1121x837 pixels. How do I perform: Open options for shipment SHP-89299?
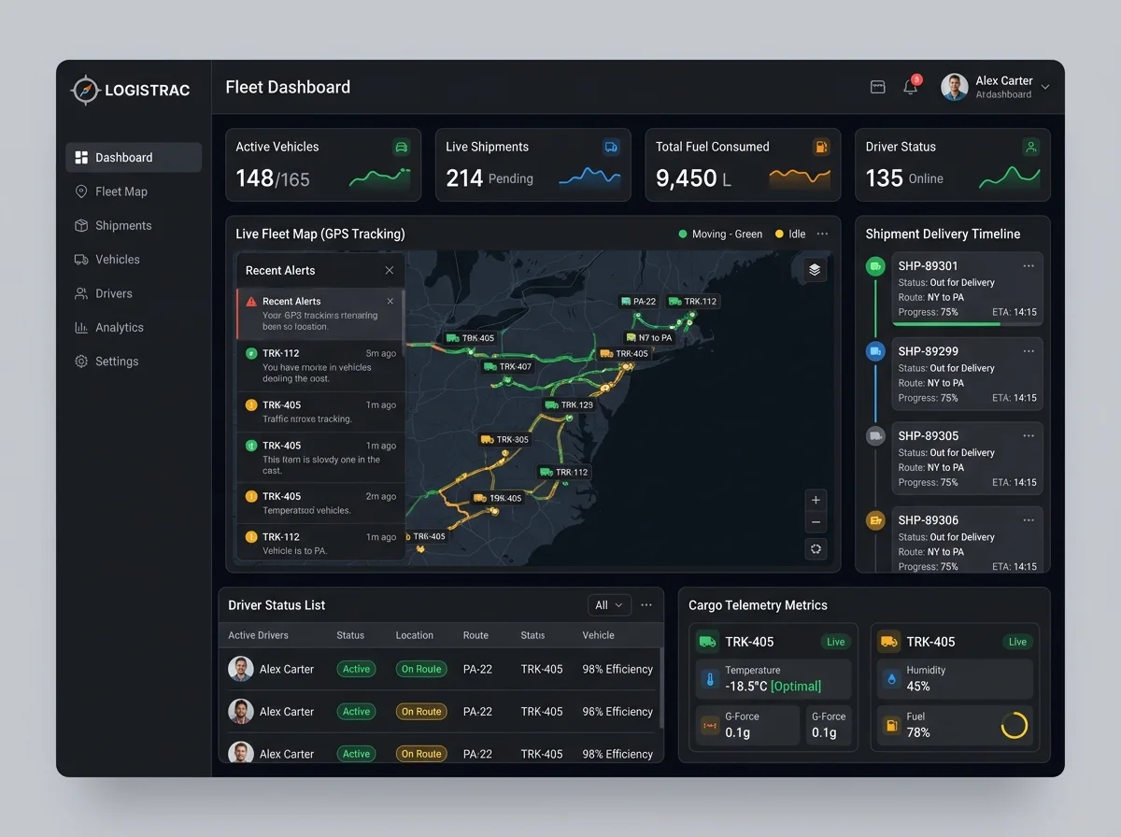pos(1029,351)
